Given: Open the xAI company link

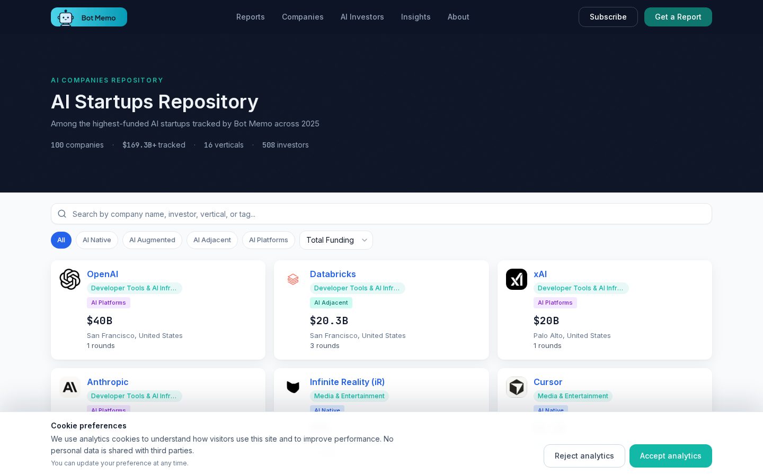Looking at the screenshot, I should [540, 274].
